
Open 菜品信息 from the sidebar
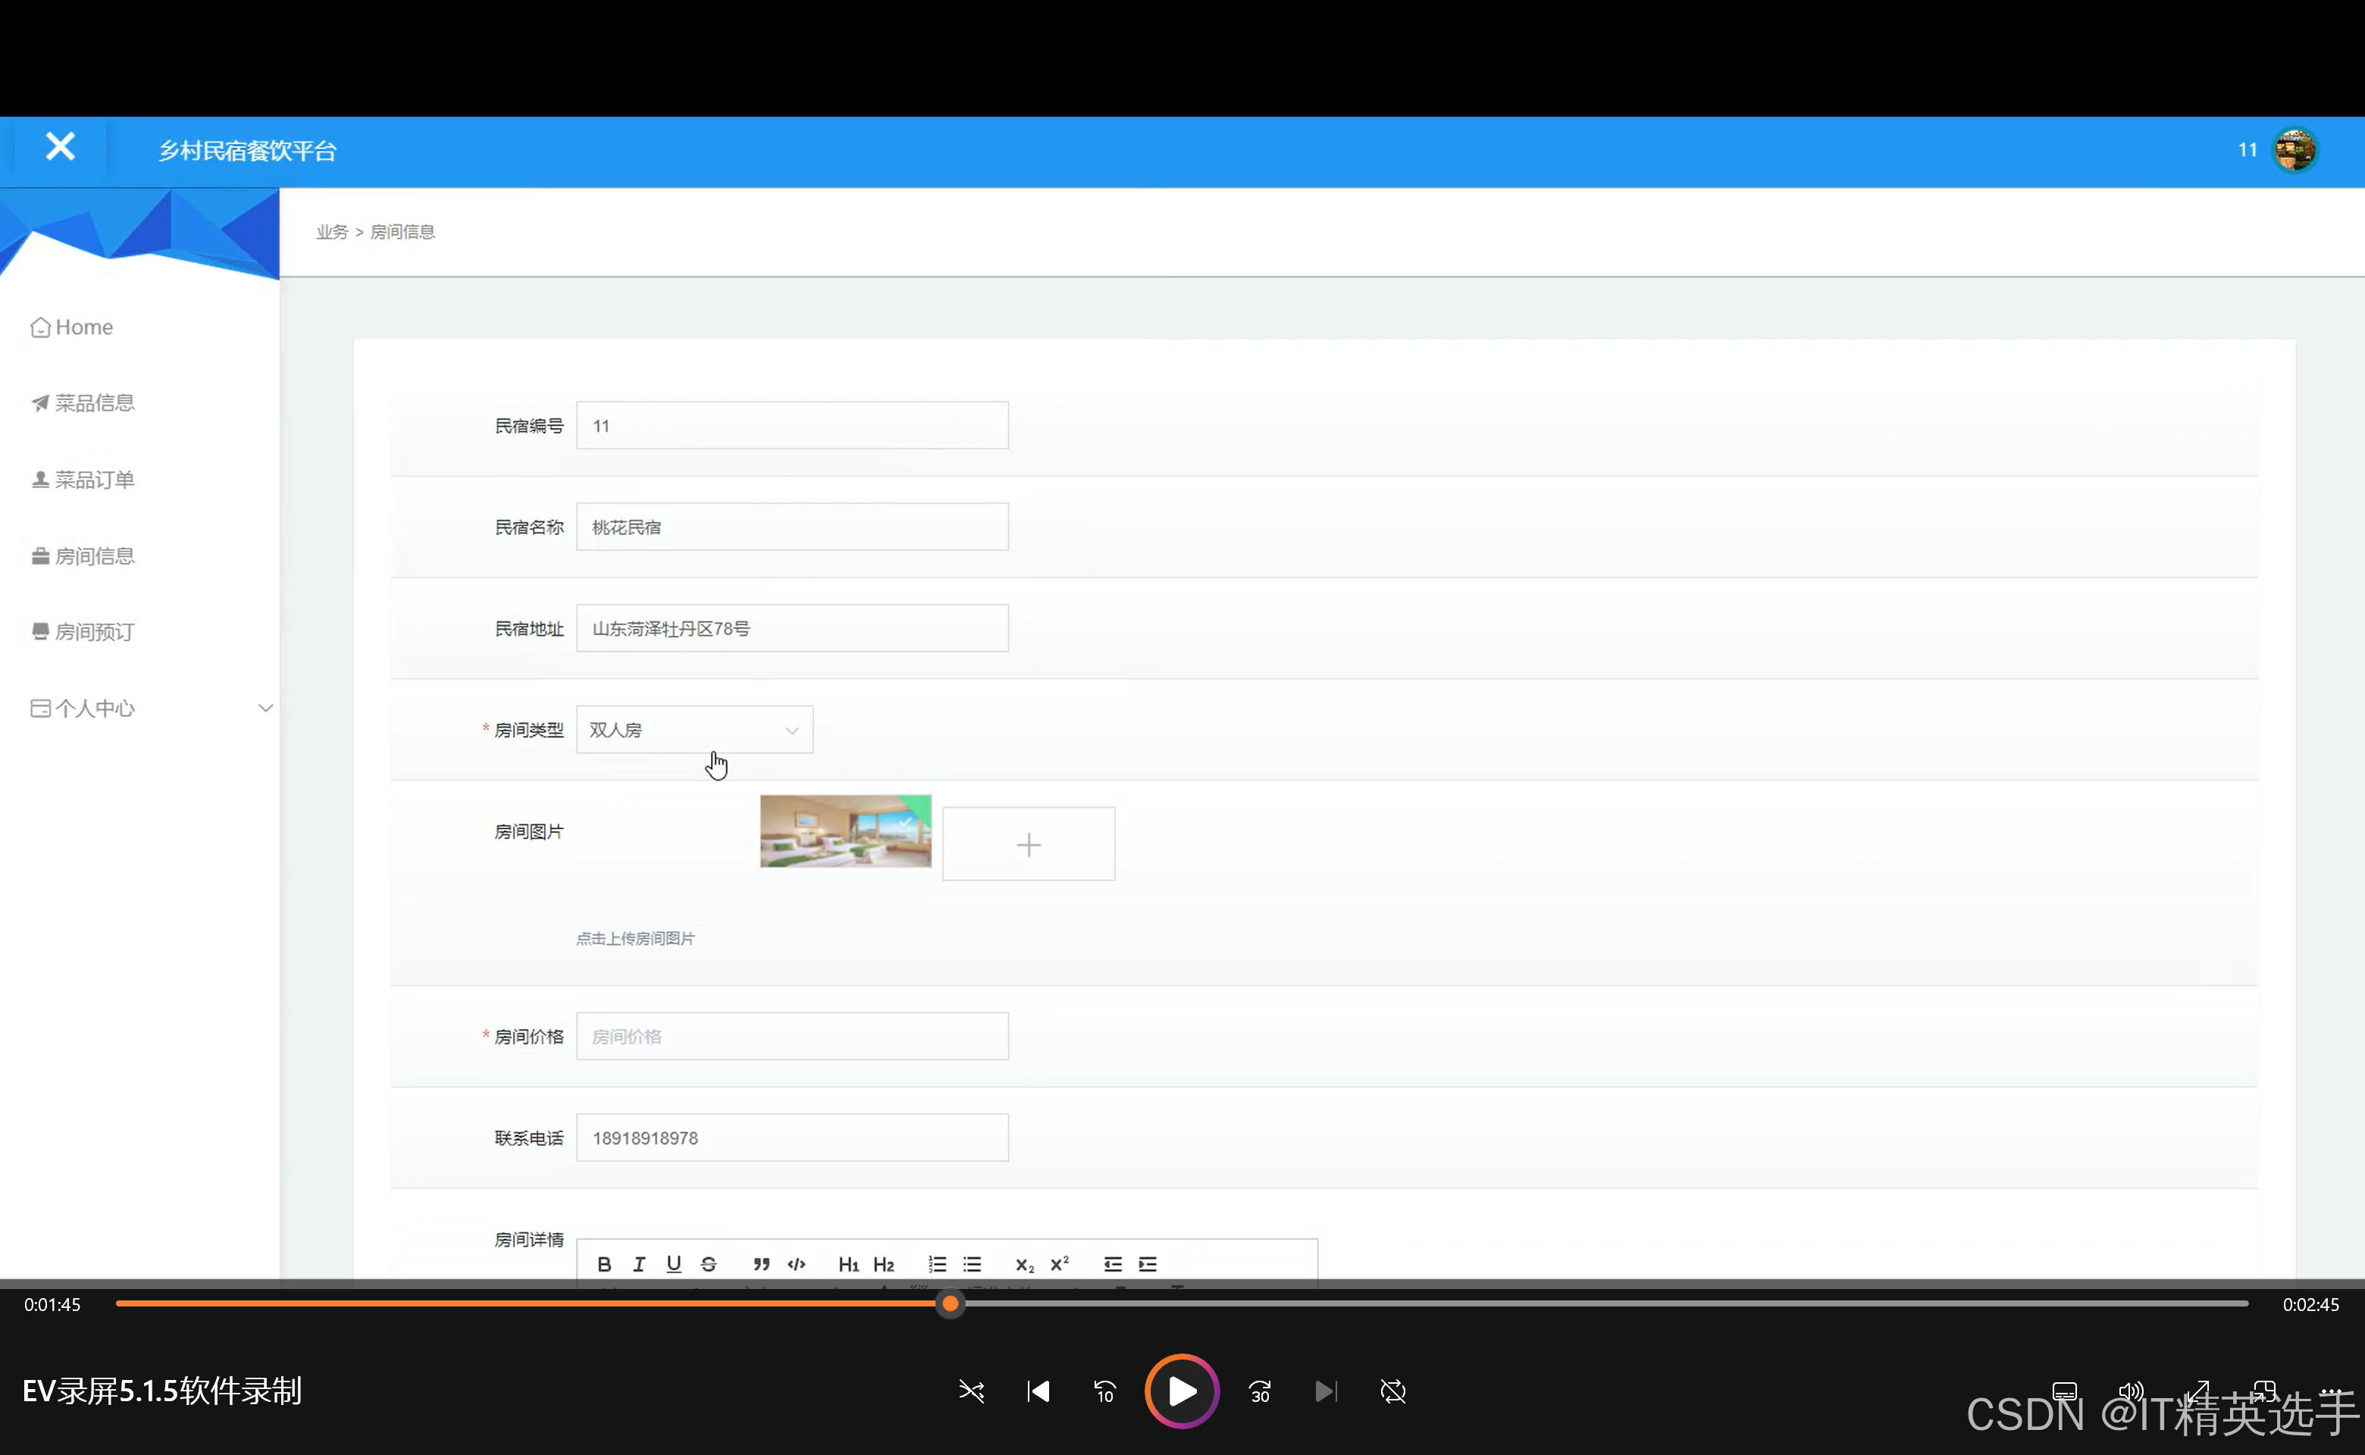tap(93, 402)
